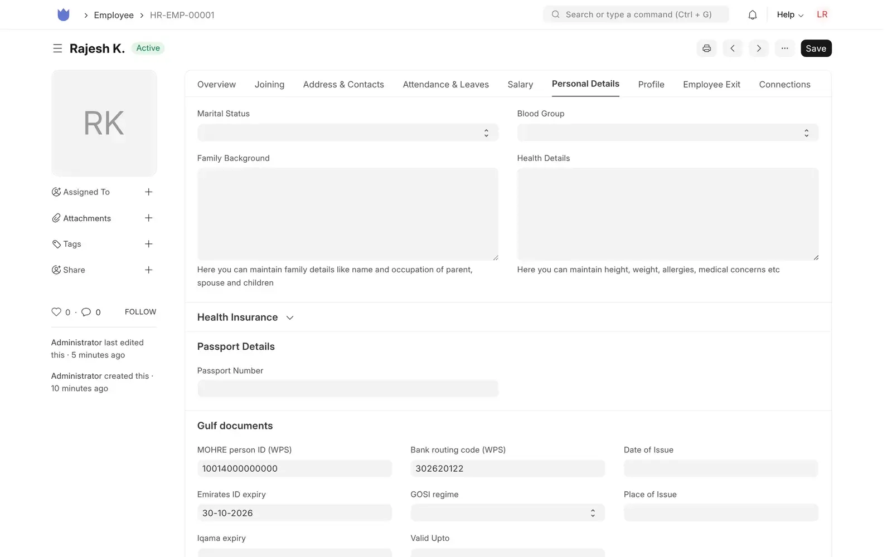Viewport: 892px width, 557px height.
Task: Click the Emirates ID expiry date field
Action: tap(294, 513)
